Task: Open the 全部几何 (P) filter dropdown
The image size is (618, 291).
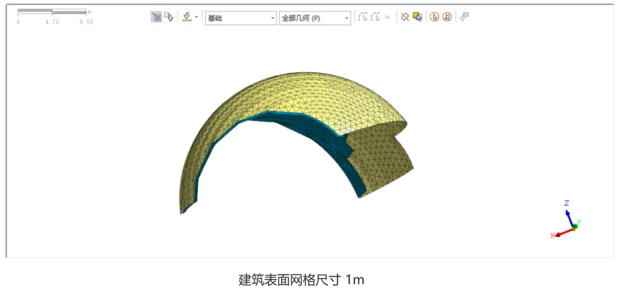Action: coord(315,18)
